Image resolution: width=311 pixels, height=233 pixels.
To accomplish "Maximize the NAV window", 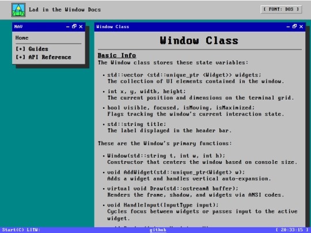I will pos(74,26).
